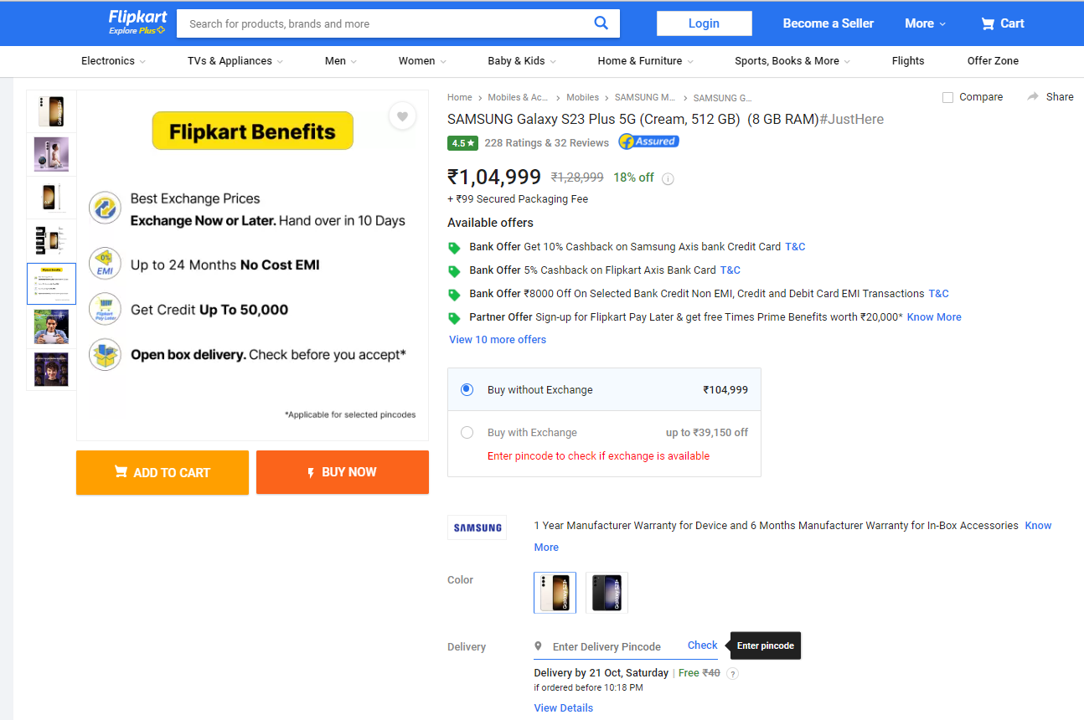Click Check next to pincode field
The width and height of the screenshot is (1084, 720).
703,645
